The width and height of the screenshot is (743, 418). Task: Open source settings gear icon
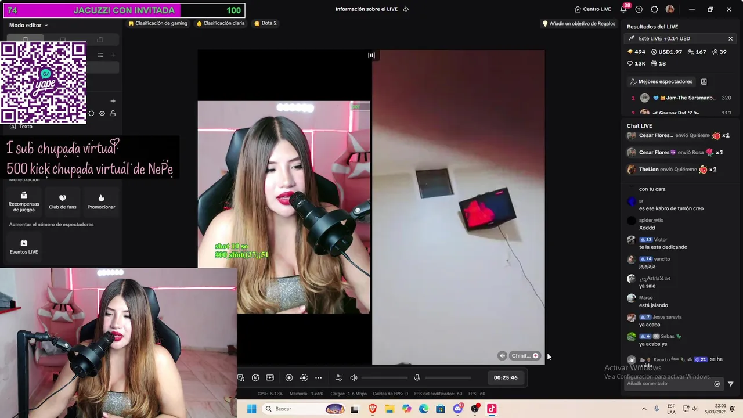(91, 114)
